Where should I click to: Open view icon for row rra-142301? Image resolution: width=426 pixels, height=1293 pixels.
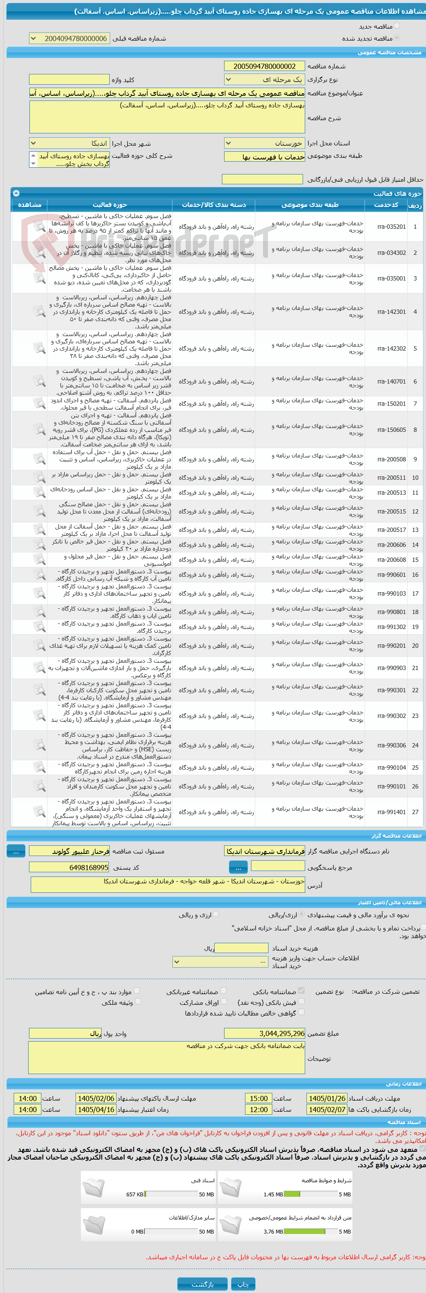click(x=39, y=312)
